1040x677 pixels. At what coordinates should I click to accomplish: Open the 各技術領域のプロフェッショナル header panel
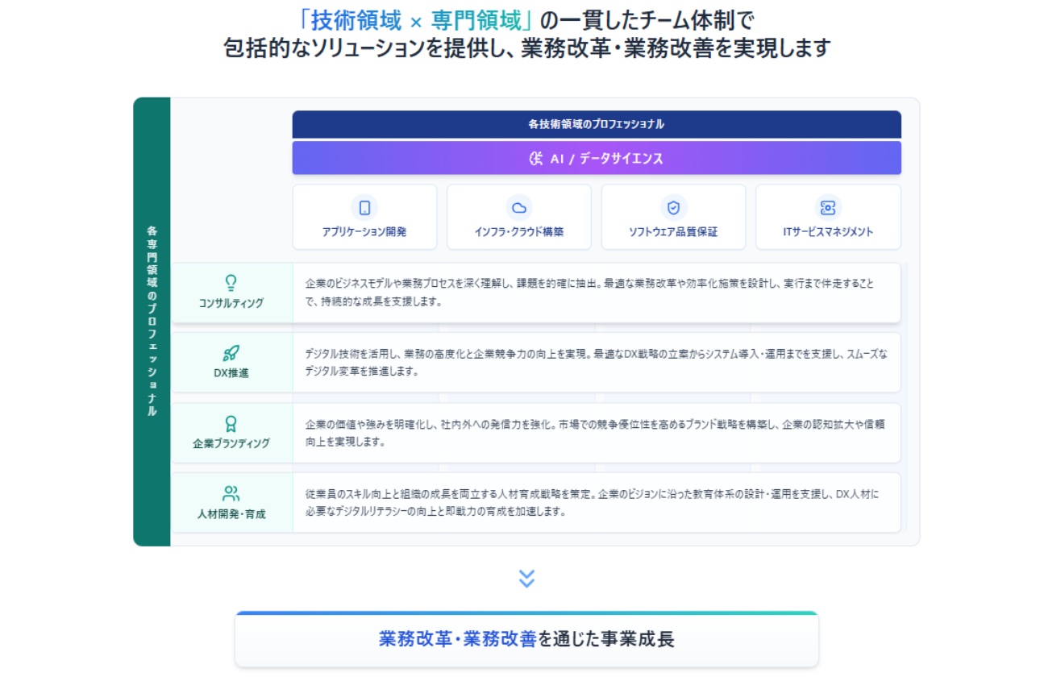click(597, 124)
